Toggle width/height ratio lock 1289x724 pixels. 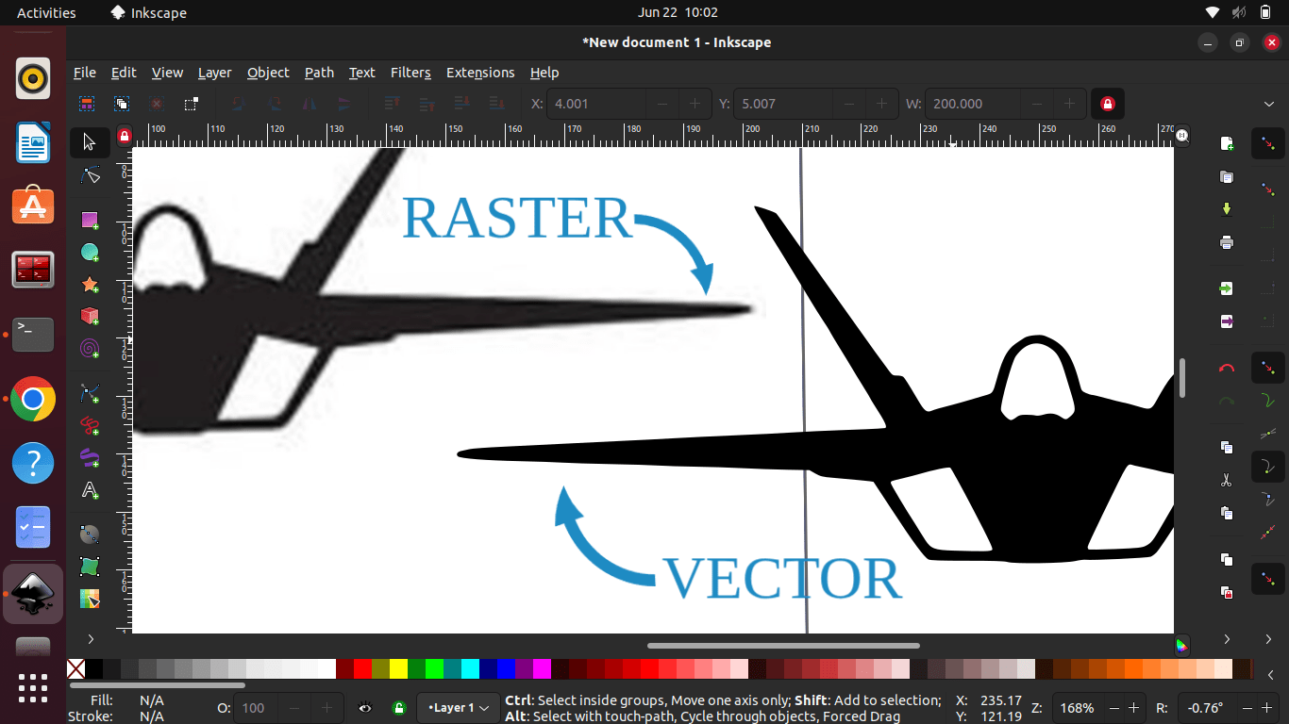click(x=1108, y=104)
